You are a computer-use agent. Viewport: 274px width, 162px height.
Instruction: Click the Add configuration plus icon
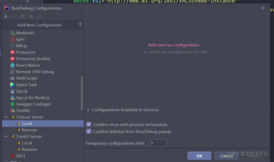pos(6,16)
